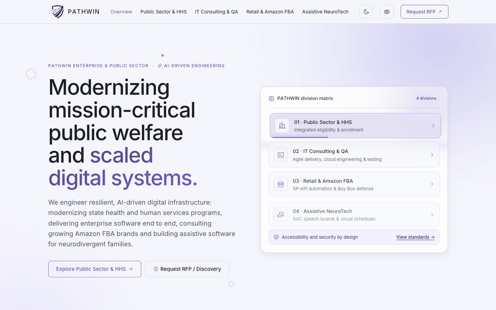
Task: Click the building icon for Public Sector & HHS
Action: 282,126
